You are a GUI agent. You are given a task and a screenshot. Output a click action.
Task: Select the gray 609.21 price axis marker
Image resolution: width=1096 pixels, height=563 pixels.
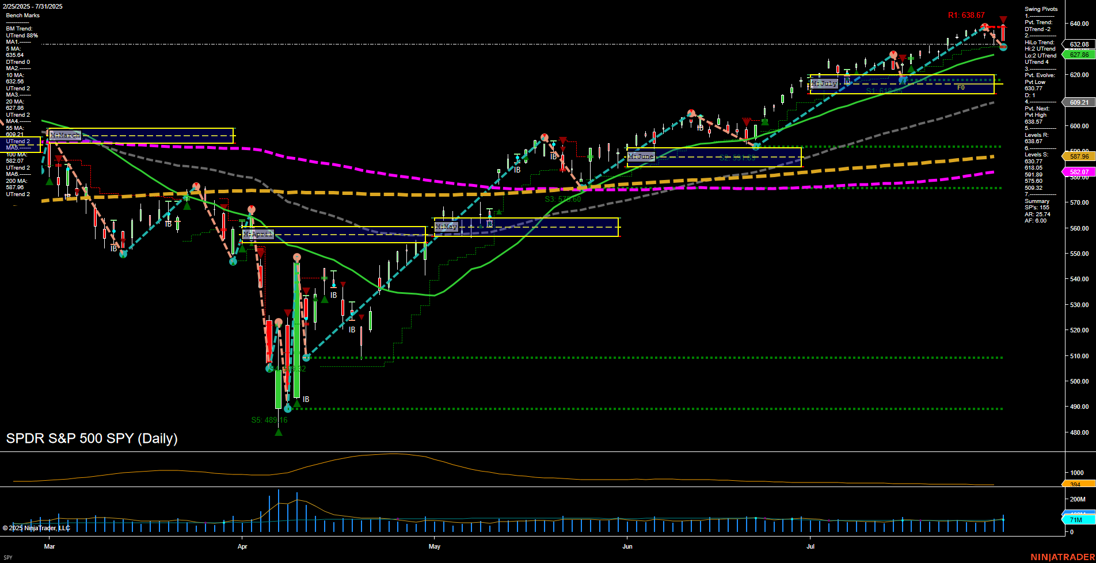[1079, 102]
